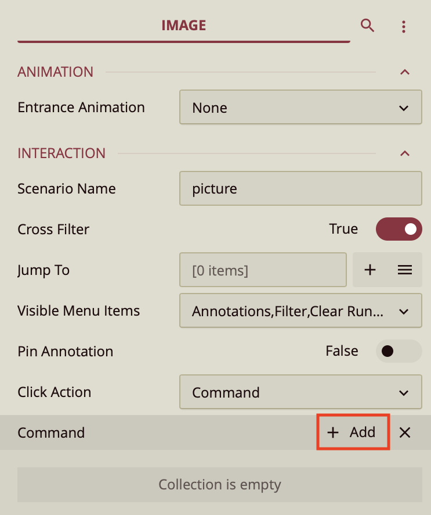Screen dimensions: 431x515
Task: Open the three-dot overflow menu
Action: click(404, 26)
